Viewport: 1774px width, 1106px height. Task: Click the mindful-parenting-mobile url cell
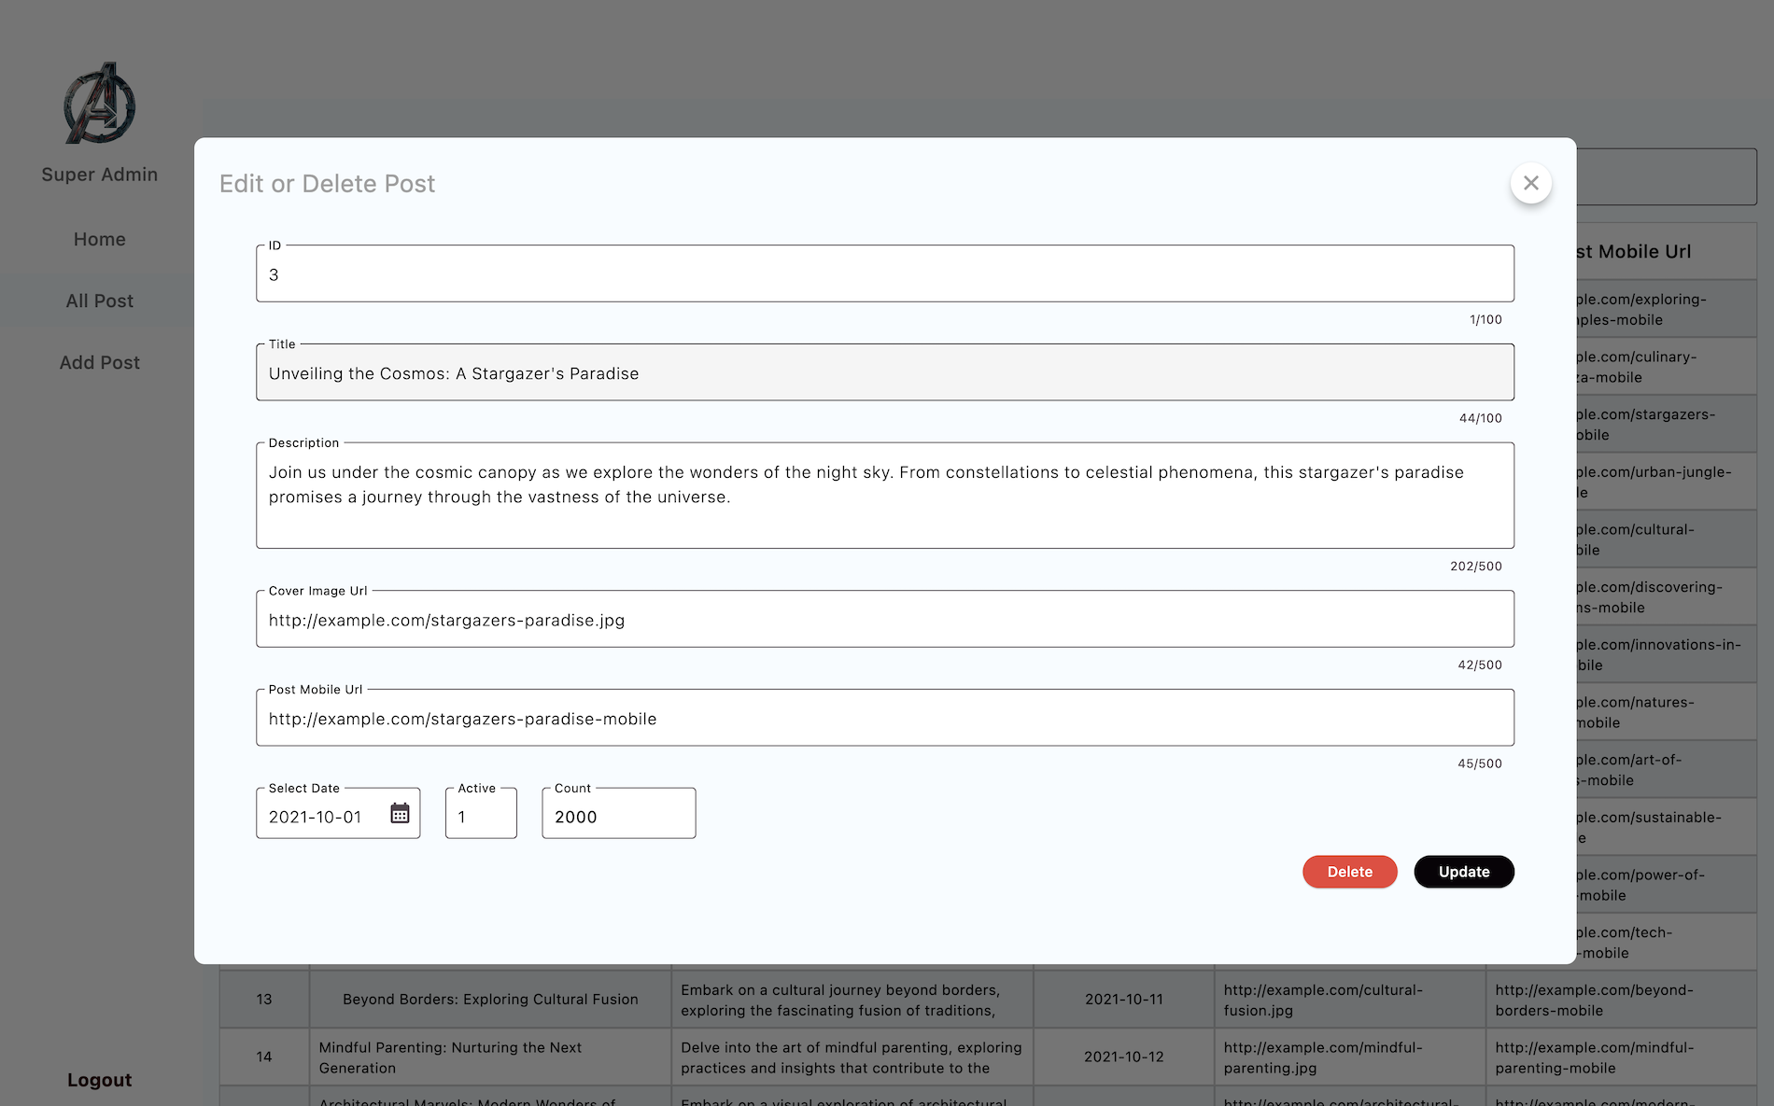coord(1621,1057)
